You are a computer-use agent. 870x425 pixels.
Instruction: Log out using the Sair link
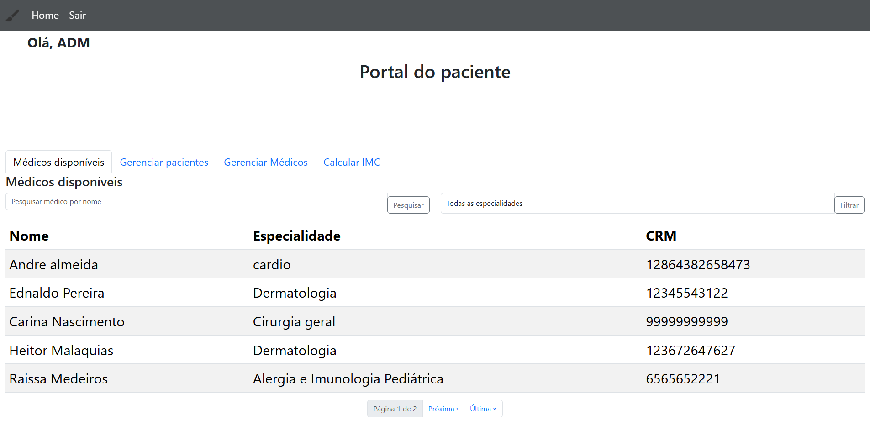[x=77, y=16]
